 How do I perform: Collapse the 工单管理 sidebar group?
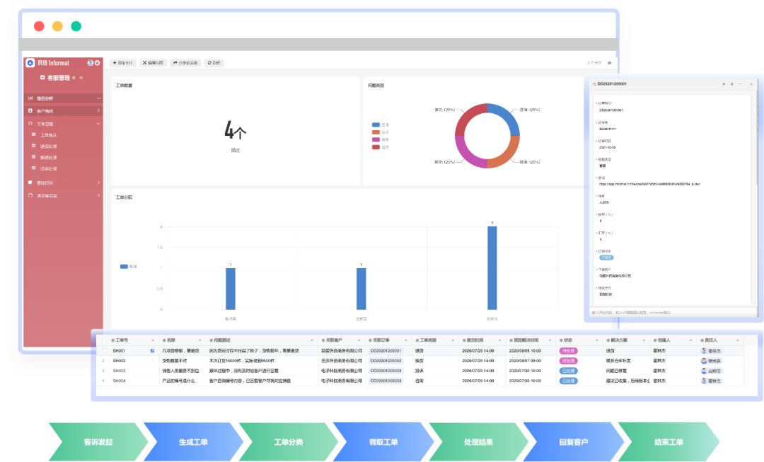98,123
